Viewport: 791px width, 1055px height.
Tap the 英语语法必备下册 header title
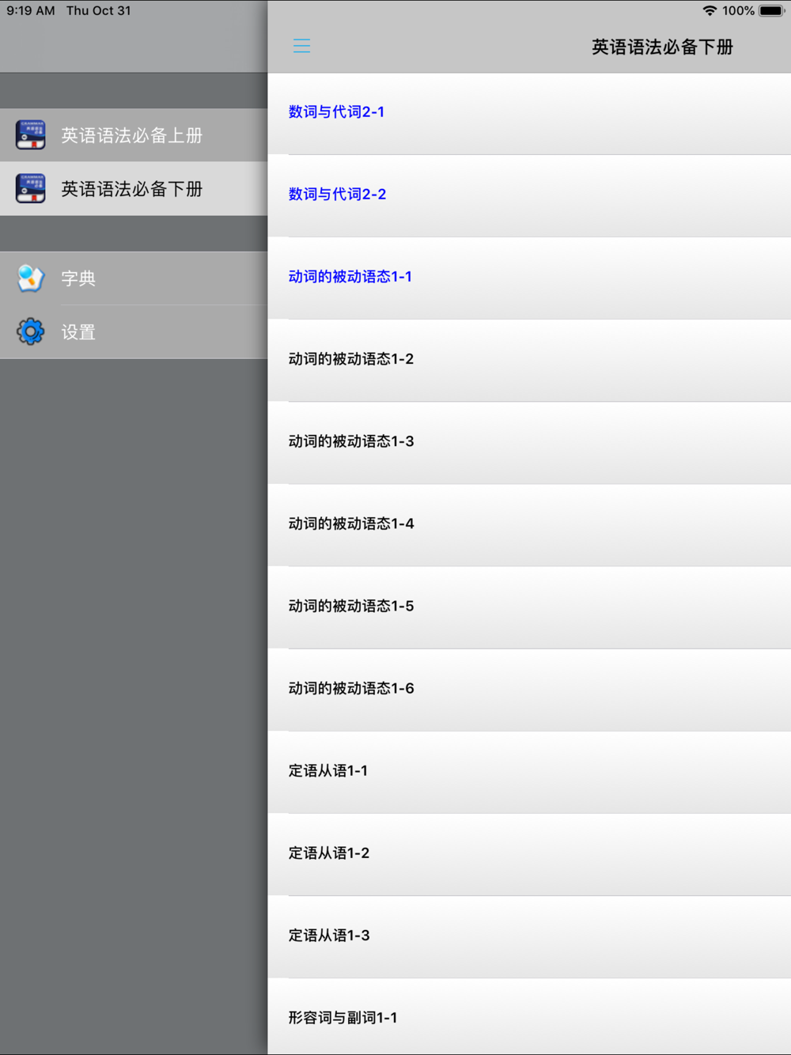coord(662,47)
